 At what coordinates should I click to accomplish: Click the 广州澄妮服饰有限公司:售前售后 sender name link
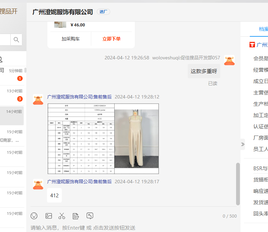coord(79,97)
